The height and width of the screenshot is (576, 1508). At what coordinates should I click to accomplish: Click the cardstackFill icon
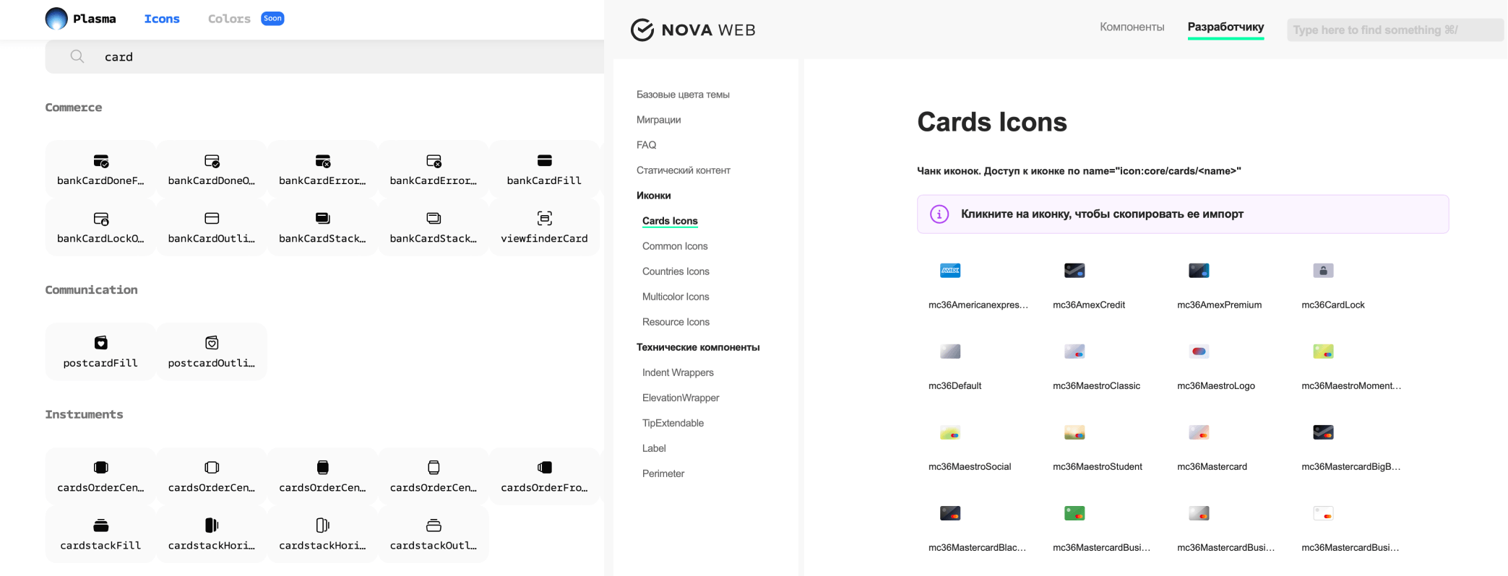pyautogui.click(x=100, y=534)
